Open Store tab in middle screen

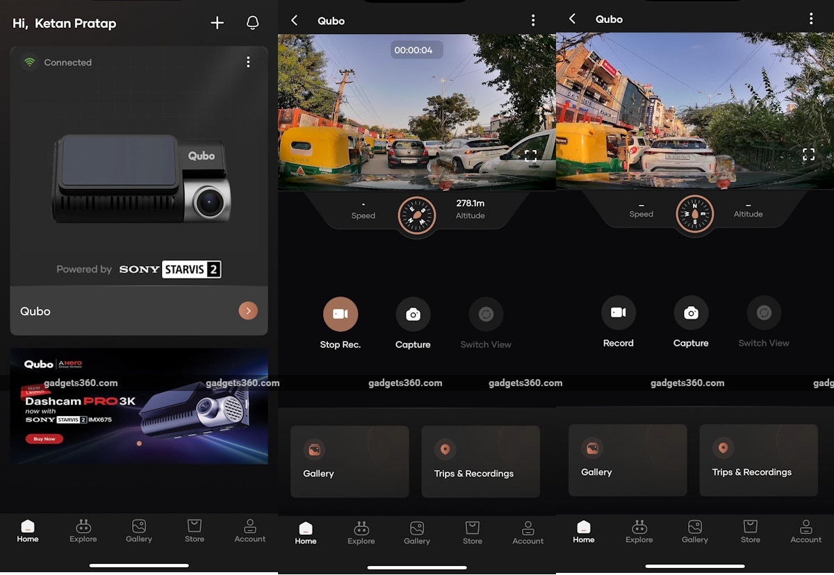pyautogui.click(x=473, y=533)
